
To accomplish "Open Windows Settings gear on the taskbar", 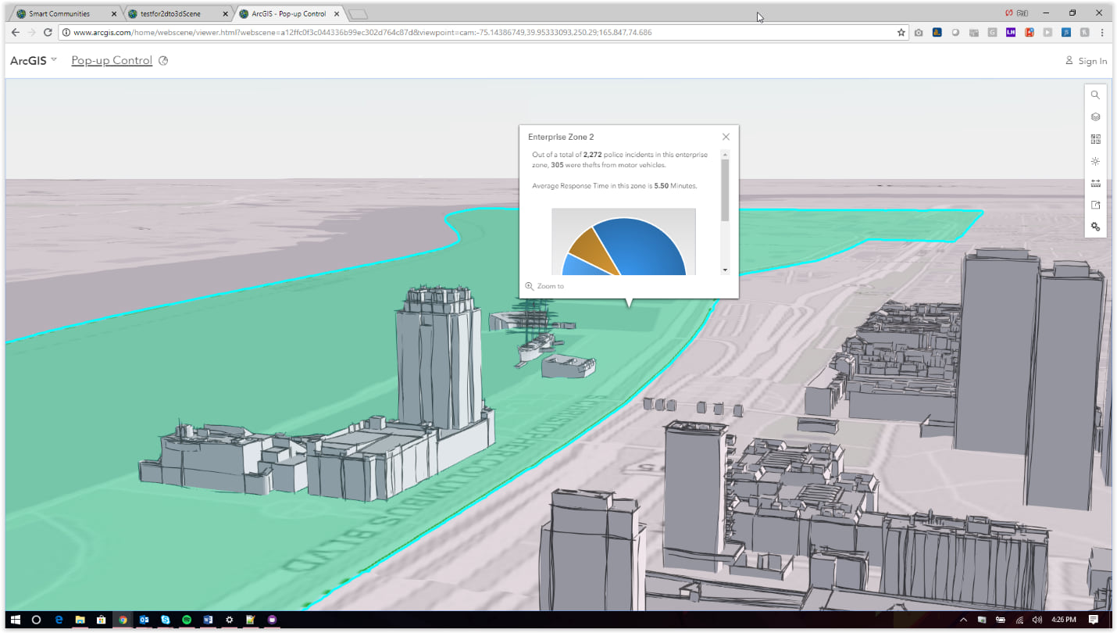I will pos(229,620).
